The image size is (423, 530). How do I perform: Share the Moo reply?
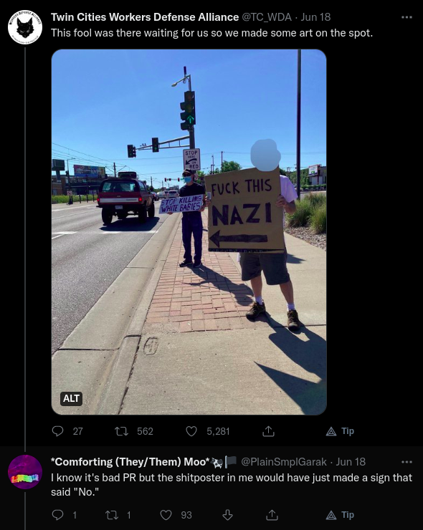(x=272, y=515)
